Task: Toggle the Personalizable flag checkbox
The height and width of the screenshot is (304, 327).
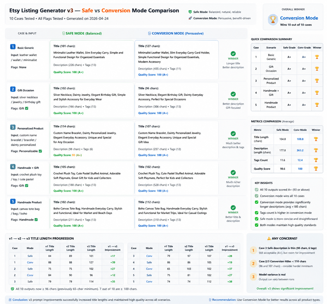Action: (40, 151)
